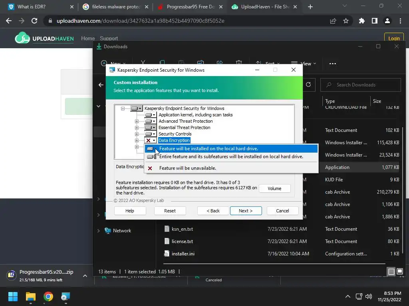The image size is (409, 306).
Task: Sort by the Type column header
Action: click(x=330, y=101)
